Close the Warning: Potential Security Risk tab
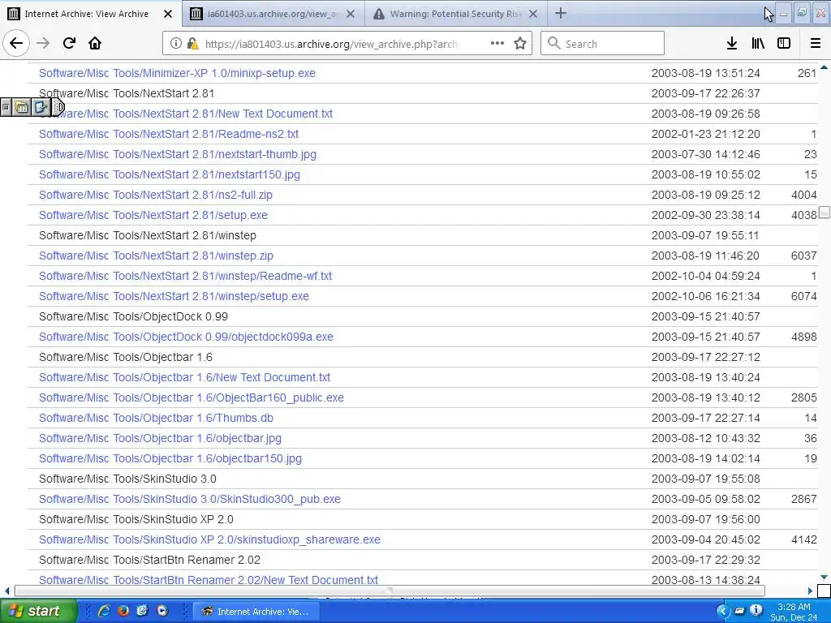 533,14
